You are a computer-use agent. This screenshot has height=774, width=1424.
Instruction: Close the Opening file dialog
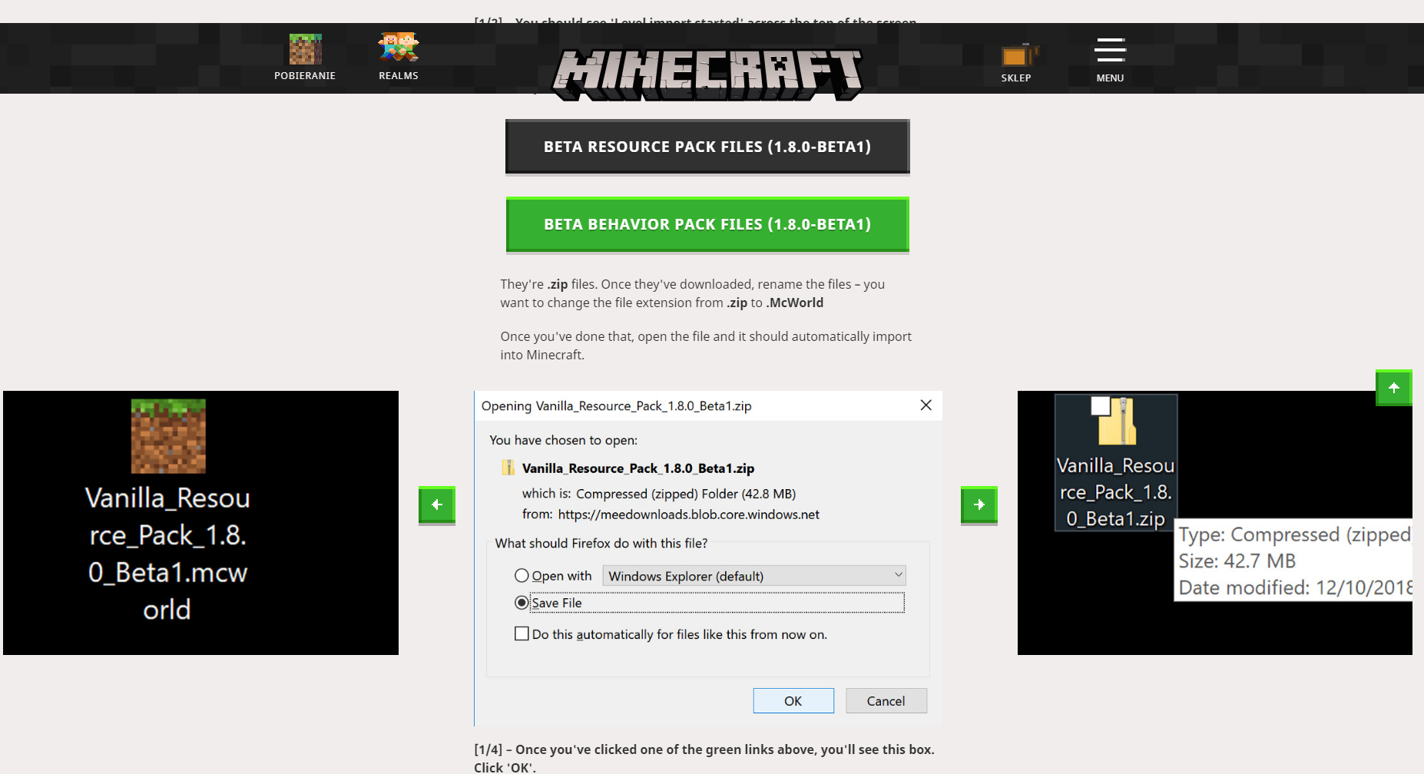926,405
